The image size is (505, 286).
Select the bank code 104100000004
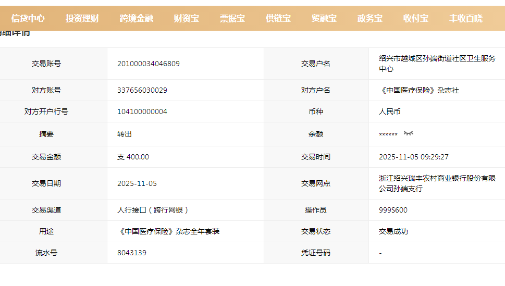(x=142, y=111)
